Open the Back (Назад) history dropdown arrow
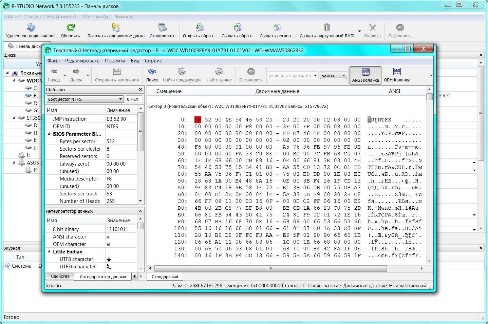 coord(65,76)
